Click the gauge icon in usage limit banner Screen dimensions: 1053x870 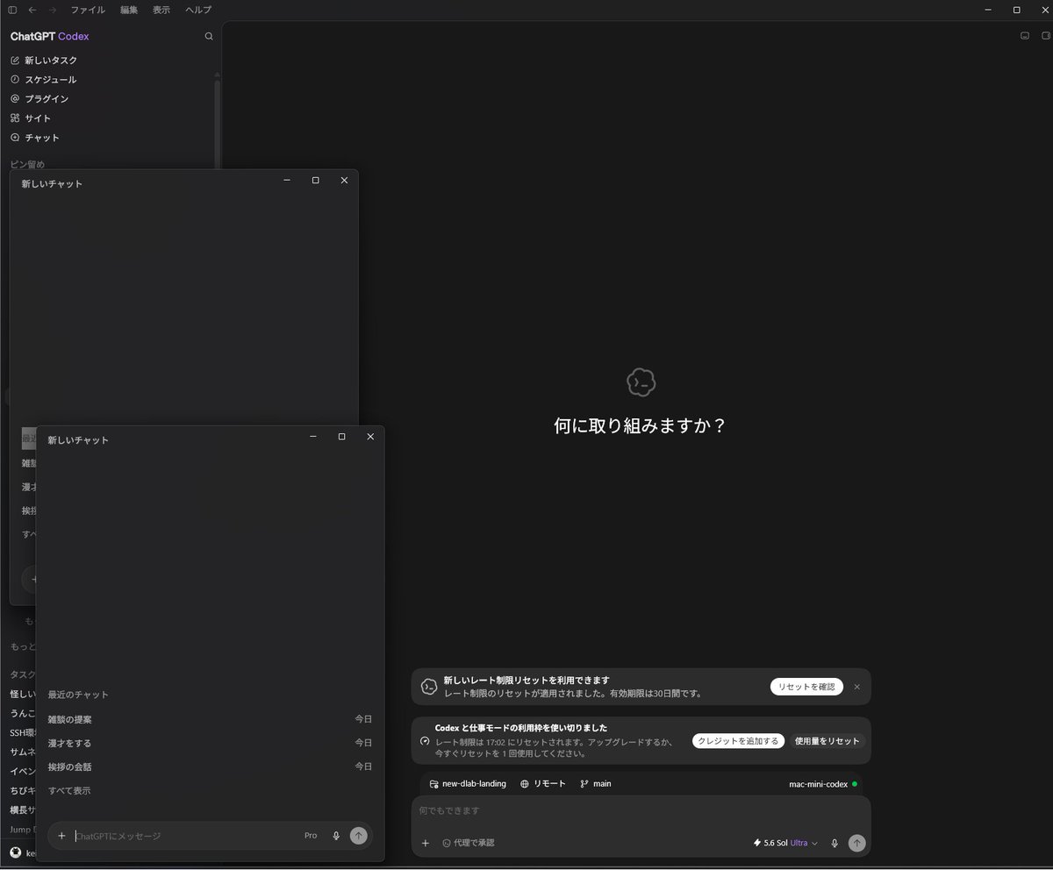(426, 741)
